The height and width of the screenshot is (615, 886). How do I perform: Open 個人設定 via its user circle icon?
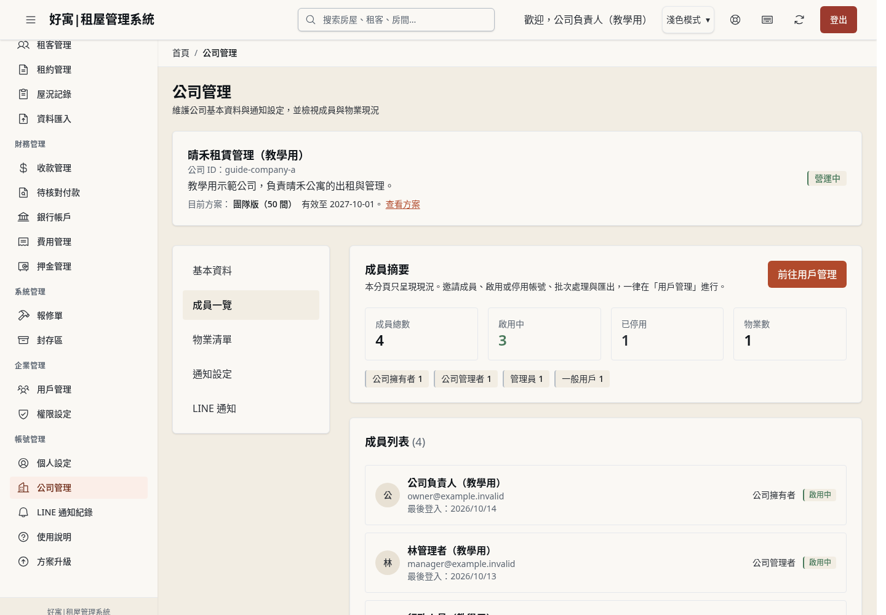[x=23, y=463]
